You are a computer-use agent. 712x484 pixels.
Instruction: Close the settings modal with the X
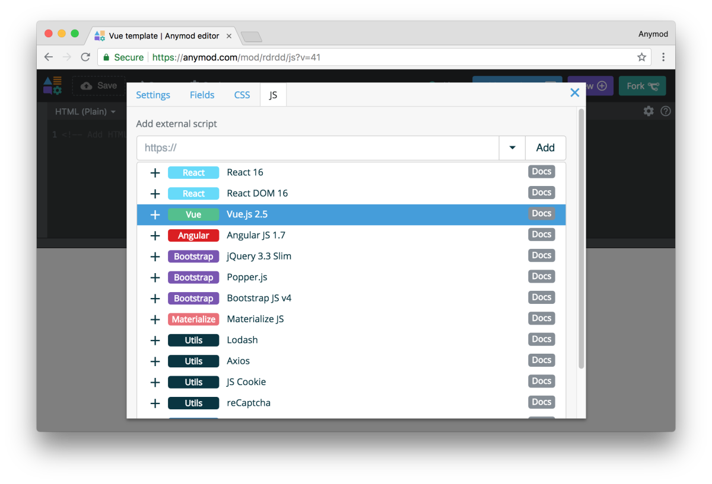click(574, 92)
